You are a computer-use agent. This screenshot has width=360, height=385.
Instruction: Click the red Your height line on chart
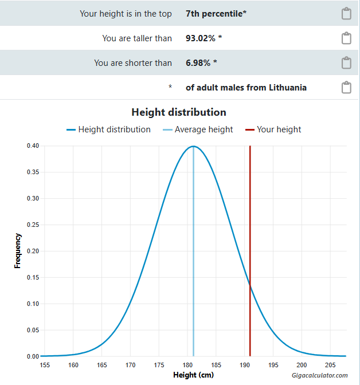coord(250,250)
